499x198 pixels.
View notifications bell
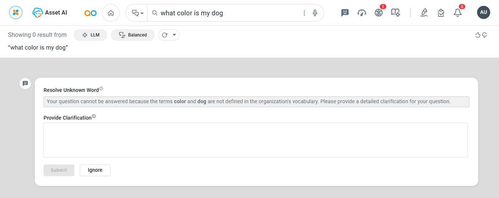tap(458, 13)
